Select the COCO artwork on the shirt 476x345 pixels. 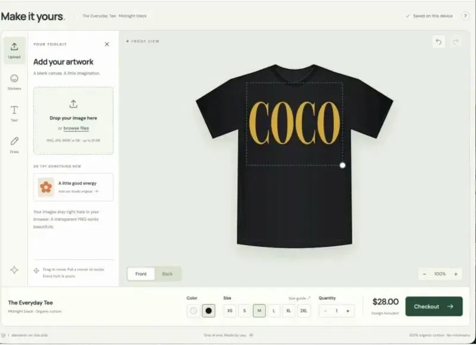[x=295, y=123]
